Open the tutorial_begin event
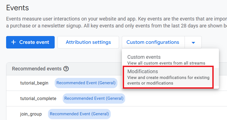Screen dimensions: 227x120 pos(34,83)
